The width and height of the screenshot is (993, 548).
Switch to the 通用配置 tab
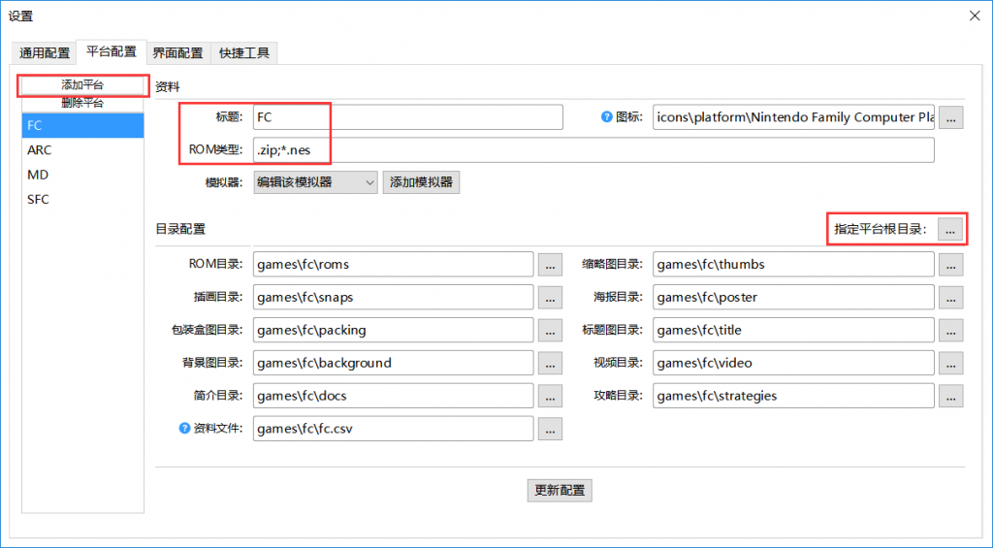click(45, 52)
